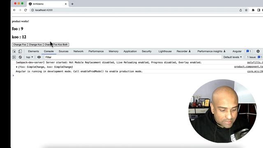Open Default levels dropdown

(233, 57)
